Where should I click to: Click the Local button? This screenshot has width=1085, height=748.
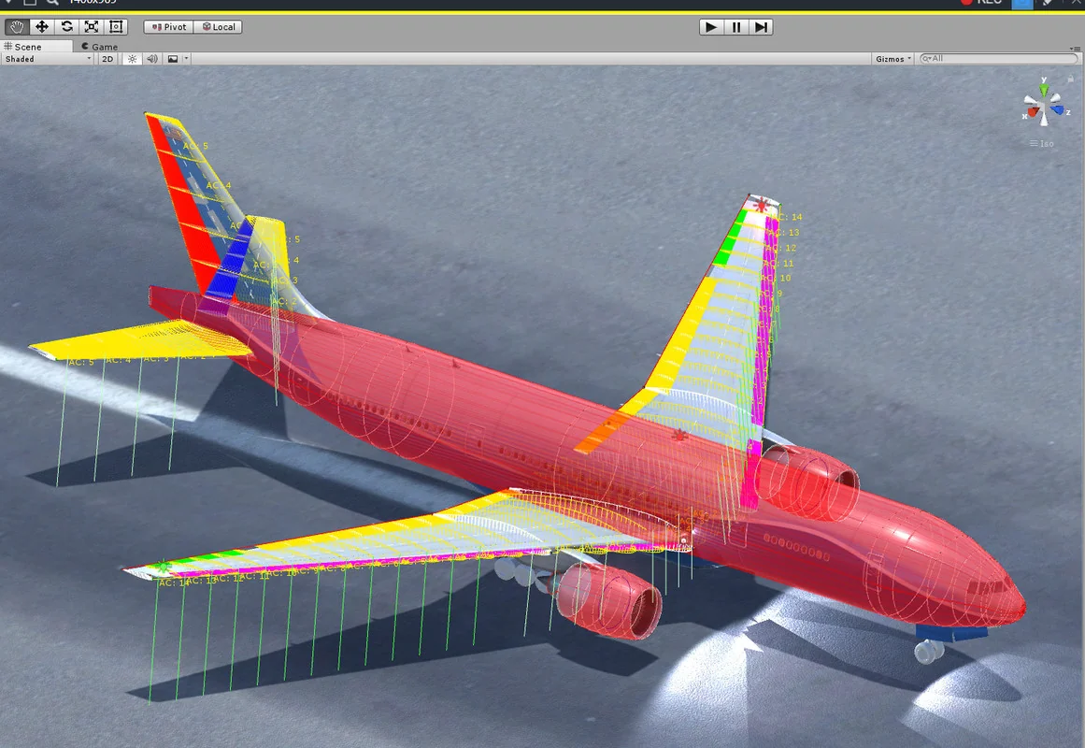tap(219, 27)
